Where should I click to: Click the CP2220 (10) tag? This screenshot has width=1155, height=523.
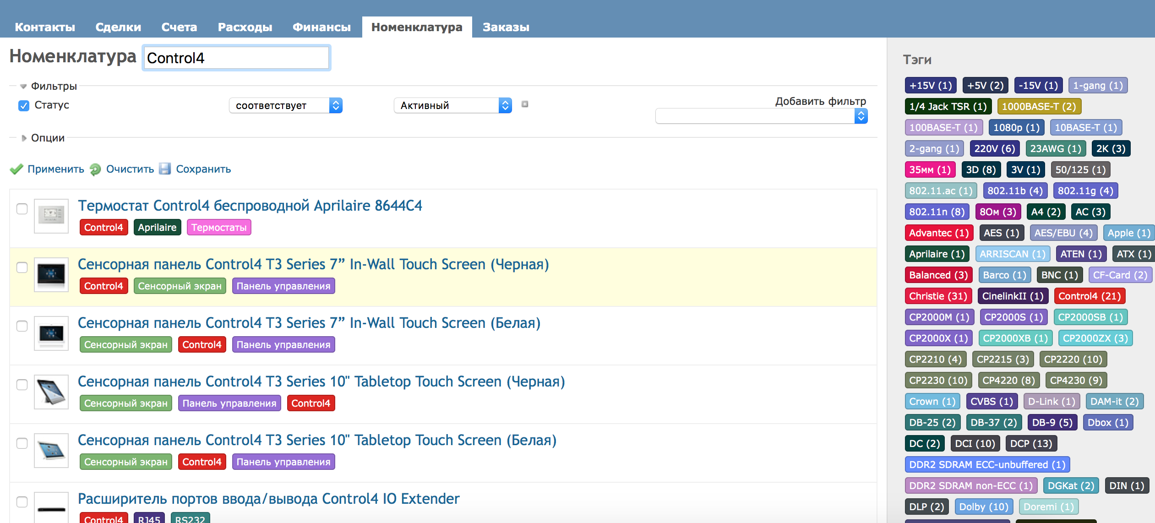(x=1073, y=360)
